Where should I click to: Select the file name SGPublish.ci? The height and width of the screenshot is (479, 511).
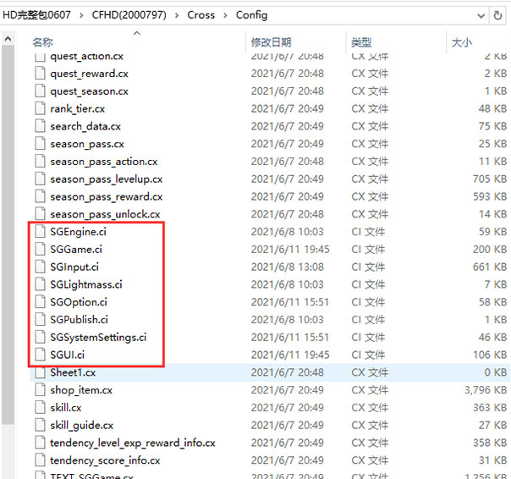click(x=79, y=320)
